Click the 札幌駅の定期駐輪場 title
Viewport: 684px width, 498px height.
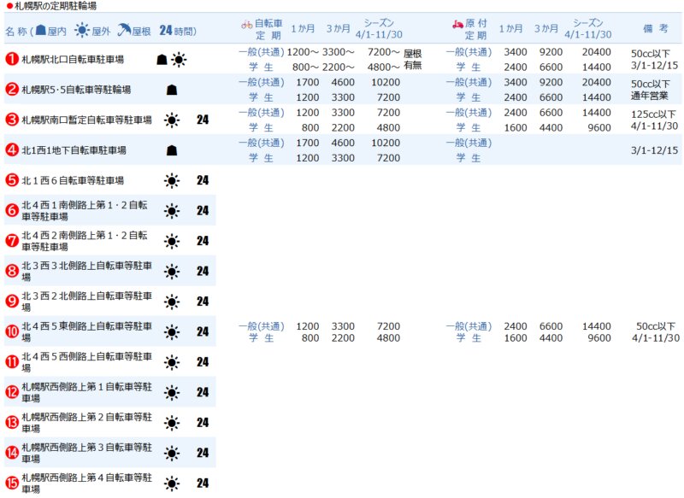coord(54,6)
